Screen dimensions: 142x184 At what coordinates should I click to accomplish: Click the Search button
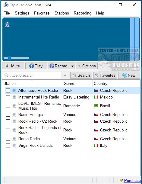81,75
